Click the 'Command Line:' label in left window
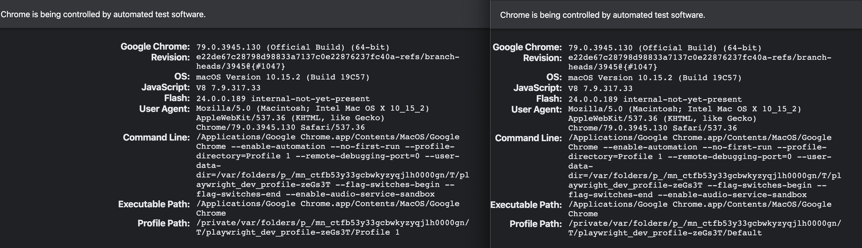862x248 pixels. 156,138
